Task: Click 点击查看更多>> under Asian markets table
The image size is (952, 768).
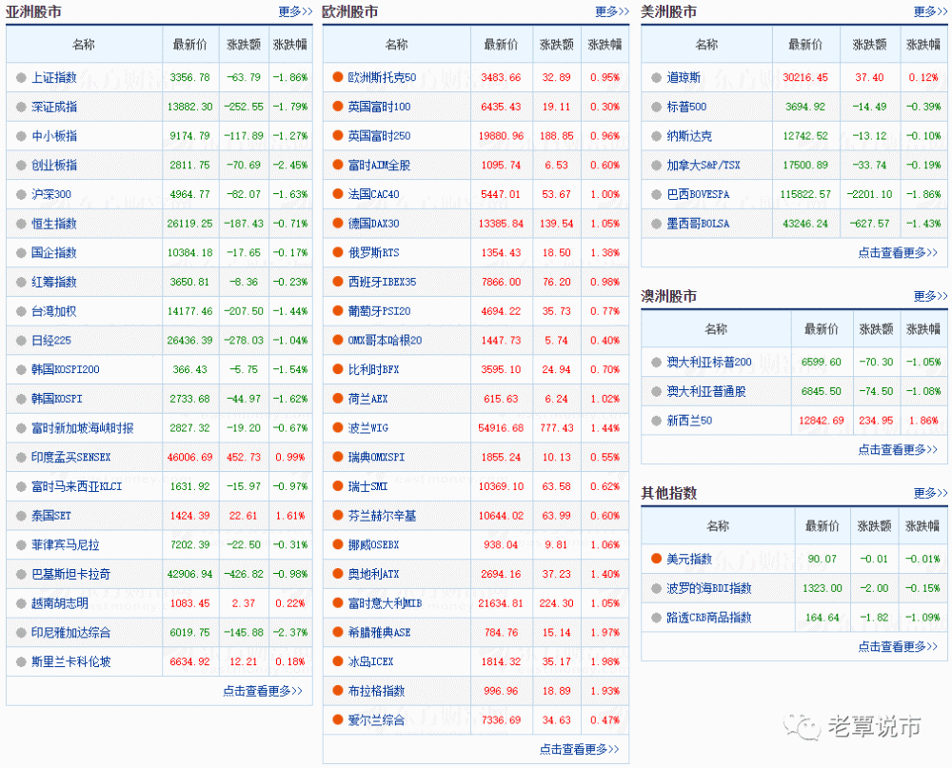Action: pos(263,691)
